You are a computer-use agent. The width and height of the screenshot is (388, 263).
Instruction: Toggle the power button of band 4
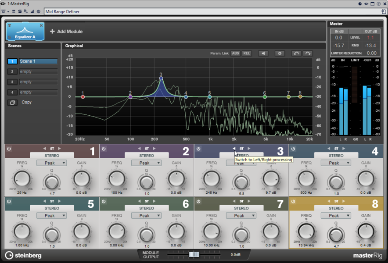(293, 149)
